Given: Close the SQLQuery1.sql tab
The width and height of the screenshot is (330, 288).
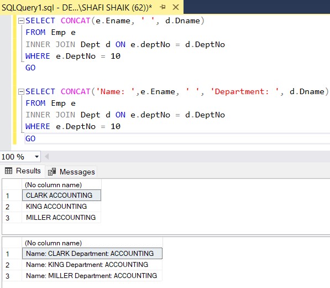Looking at the screenshot, I should (x=176, y=7).
